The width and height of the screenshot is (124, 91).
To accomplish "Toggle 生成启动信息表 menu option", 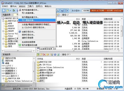I will point(37,42).
